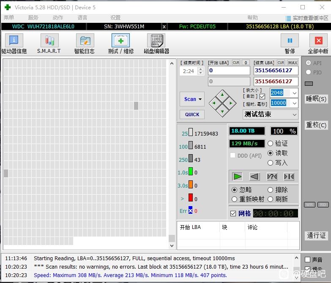The image size is (331, 283).
Task: Open the 设置 menu
Action: [115, 17]
